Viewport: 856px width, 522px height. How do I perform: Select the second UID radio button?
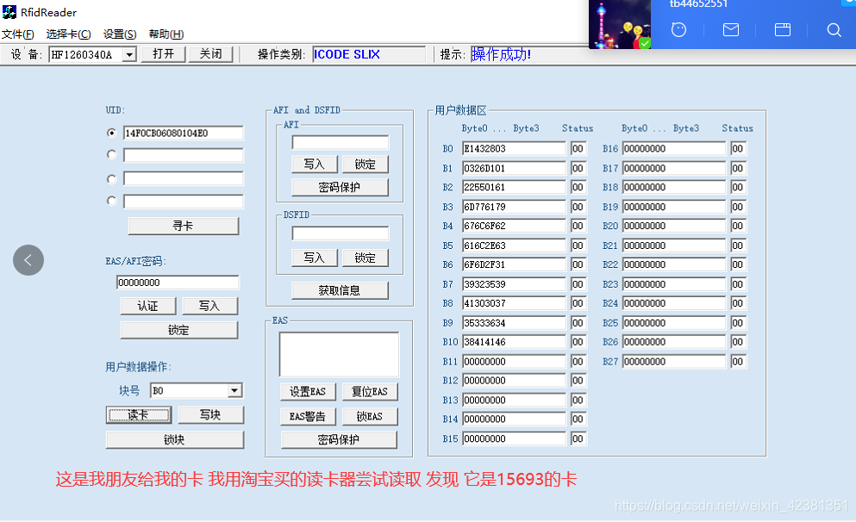tap(111, 155)
